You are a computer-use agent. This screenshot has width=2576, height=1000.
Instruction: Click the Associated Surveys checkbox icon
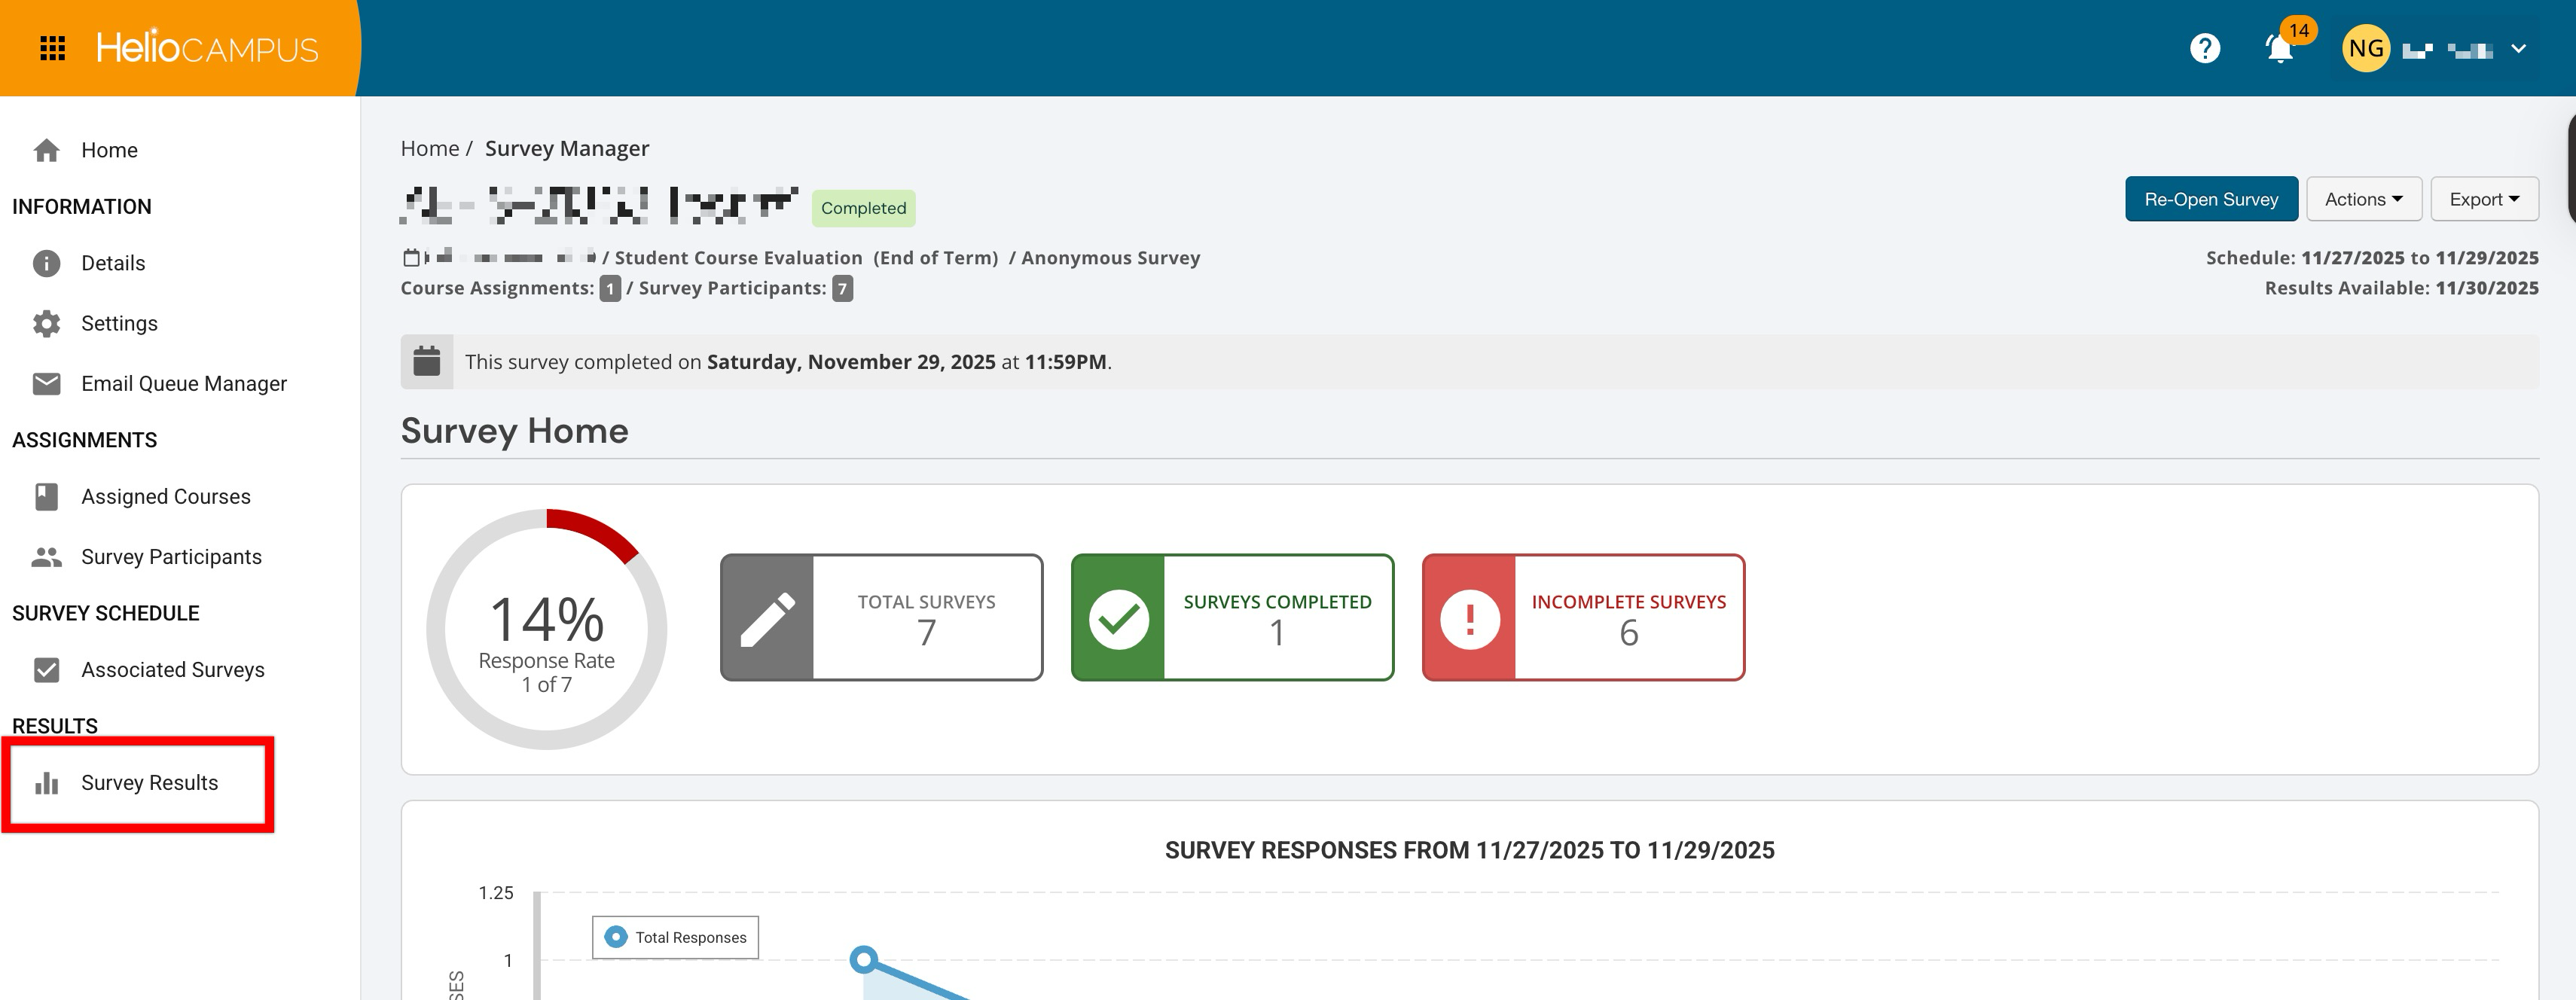[46, 670]
